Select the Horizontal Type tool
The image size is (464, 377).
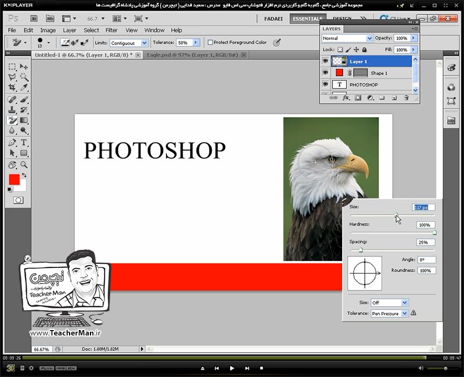(24, 142)
